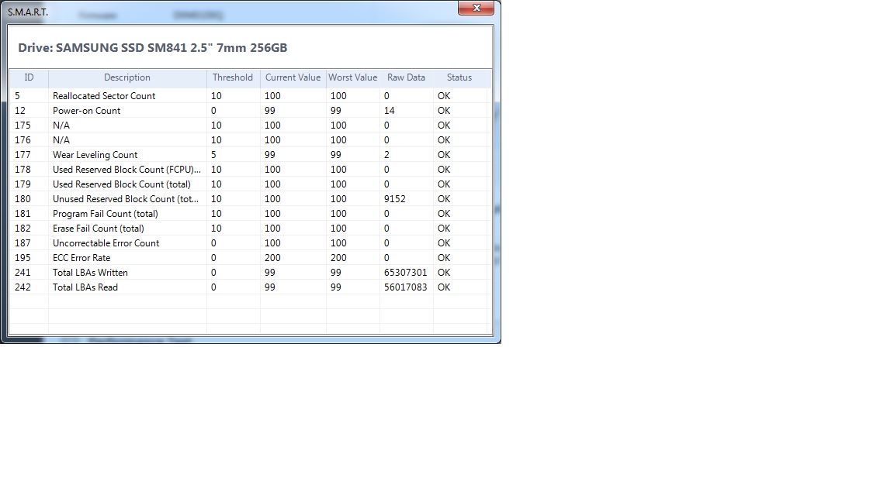The height and width of the screenshot is (502, 894).
Task: Click OK status of Total LBAs Read
Action: coord(444,287)
